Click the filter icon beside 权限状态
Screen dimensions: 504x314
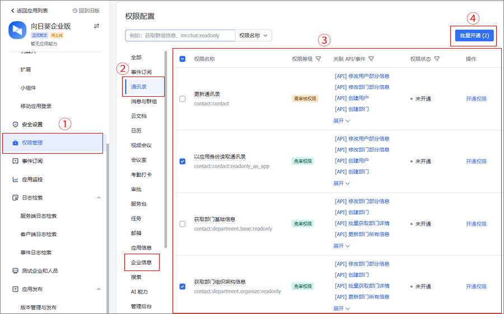click(436, 59)
